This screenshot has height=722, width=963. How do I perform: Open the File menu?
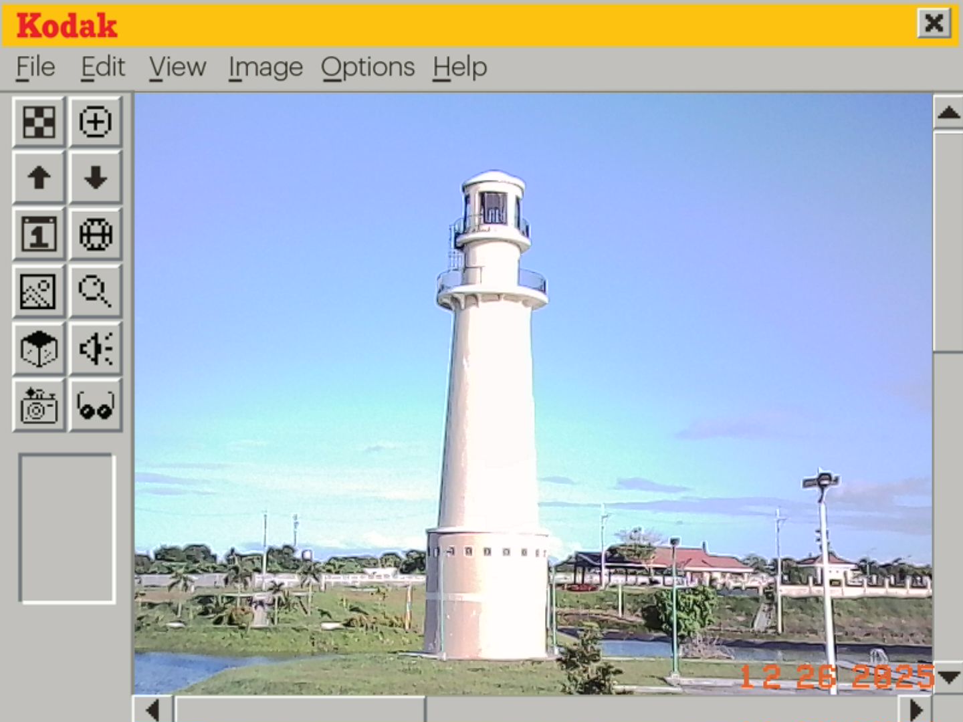pos(35,68)
